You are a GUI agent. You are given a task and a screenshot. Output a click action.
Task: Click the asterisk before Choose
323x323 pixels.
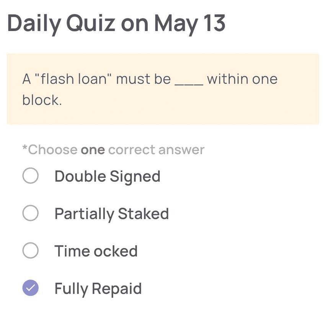click(25, 148)
